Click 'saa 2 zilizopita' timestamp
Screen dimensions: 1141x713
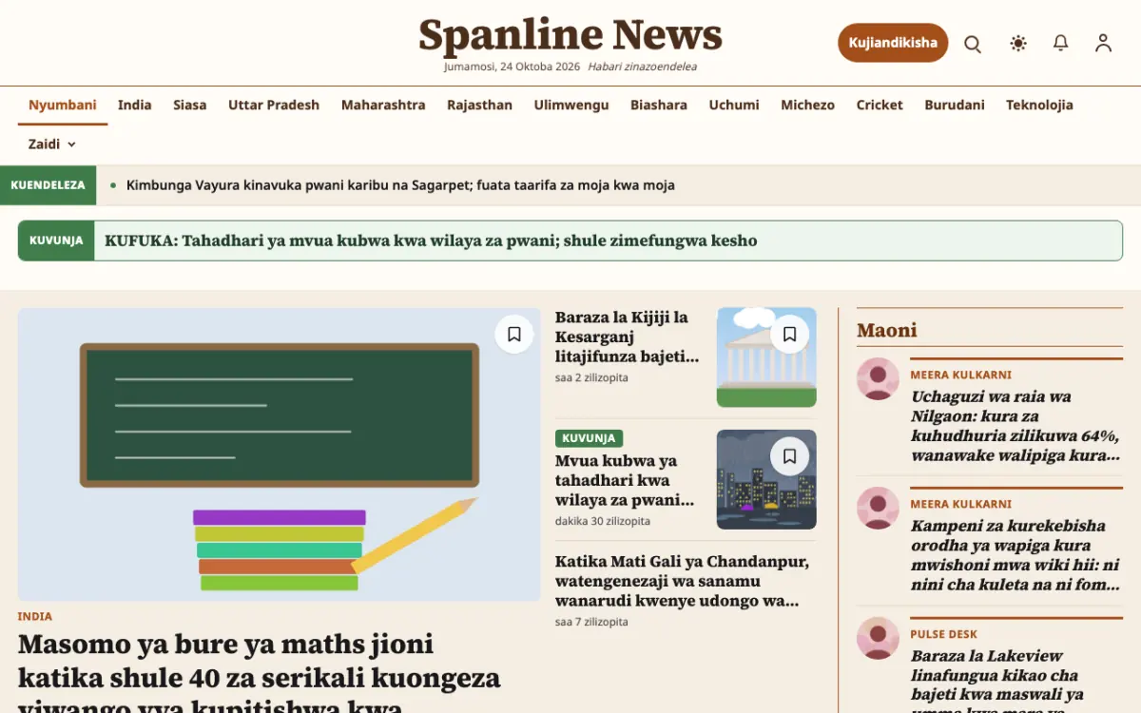(591, 377)
